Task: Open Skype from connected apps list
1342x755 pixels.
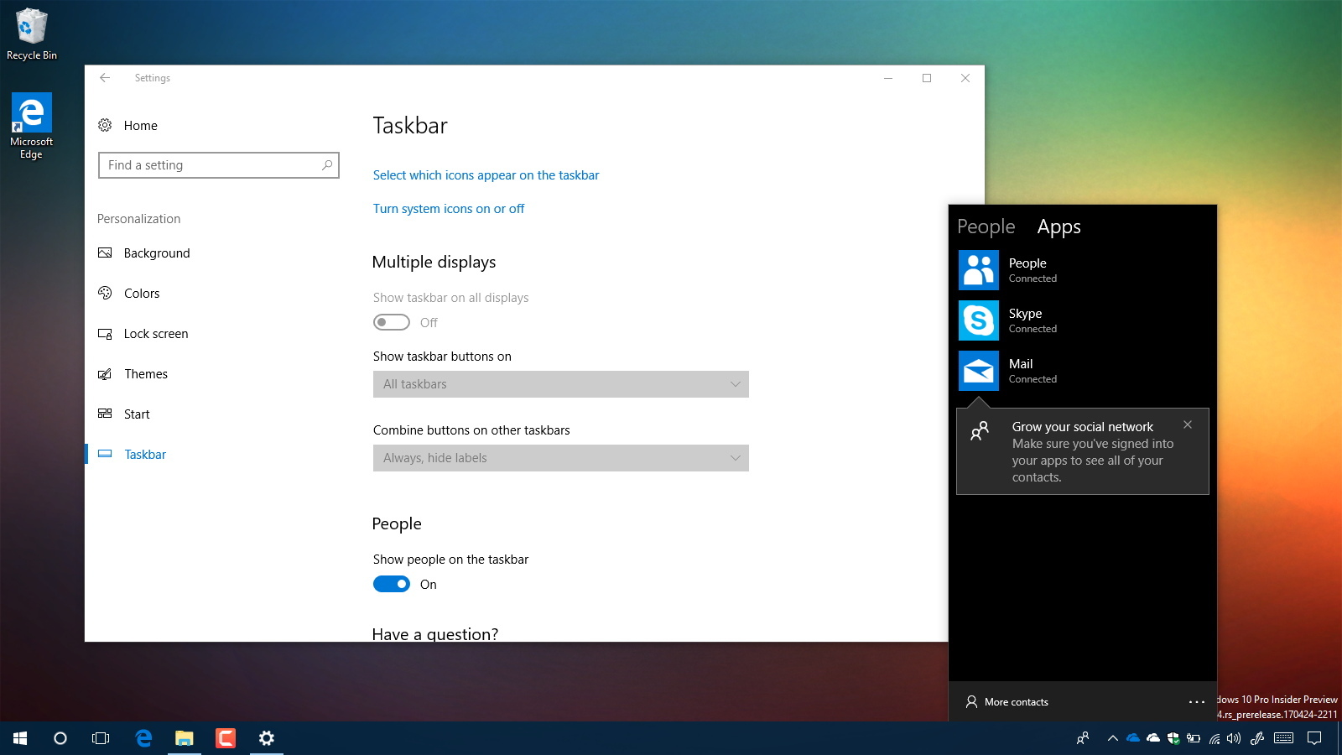Action: (978, 320)
